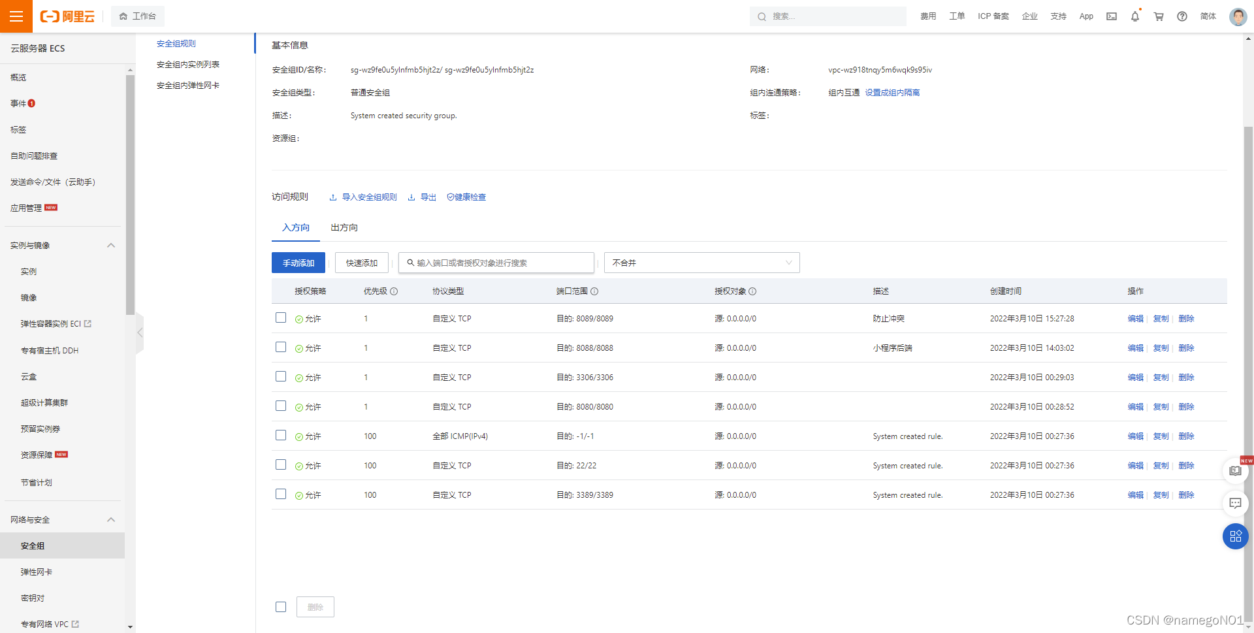Click the left sidebar scrollbar
The height and width of the screenshot is (633, 1254).
pyautogui.click(x=130, y=195)
